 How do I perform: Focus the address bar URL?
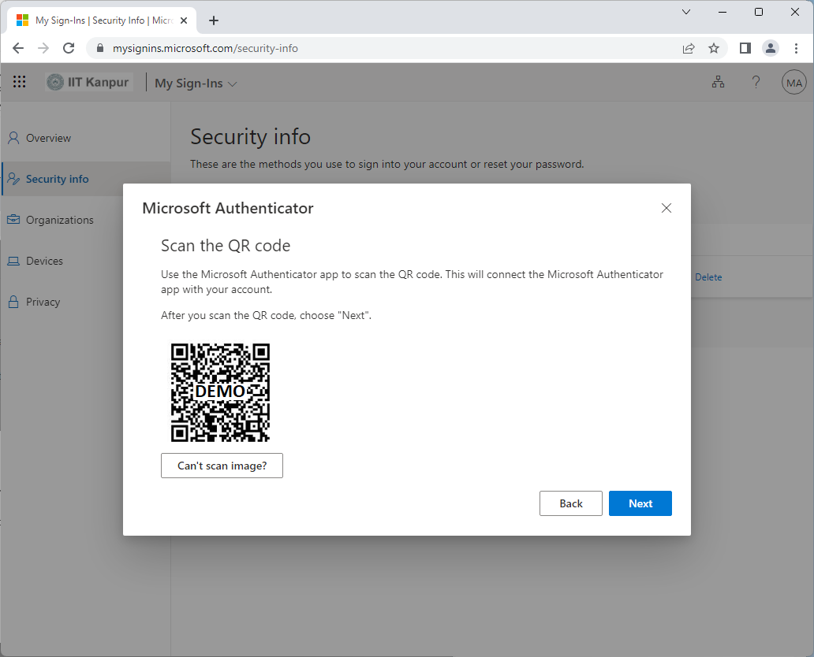coord(205,48)
